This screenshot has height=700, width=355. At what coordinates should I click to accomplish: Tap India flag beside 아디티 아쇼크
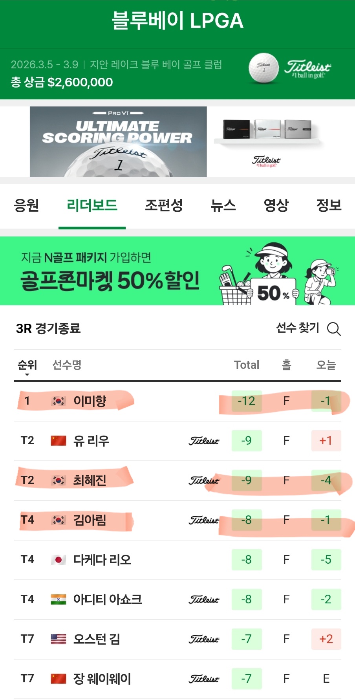pos(59,599)
